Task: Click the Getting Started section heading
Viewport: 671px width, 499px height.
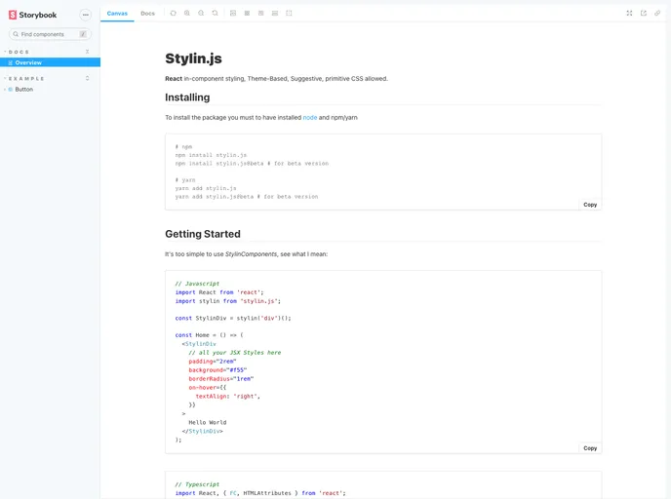Action: pos(203,234)
